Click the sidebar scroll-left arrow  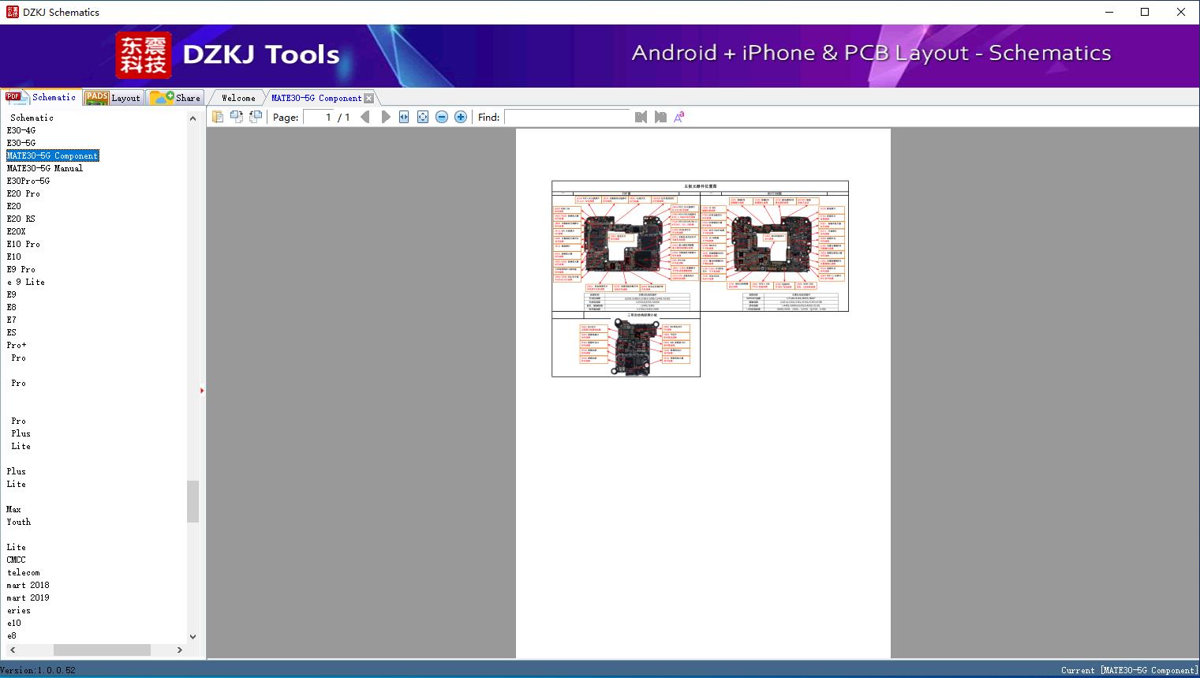click(11, 650)
